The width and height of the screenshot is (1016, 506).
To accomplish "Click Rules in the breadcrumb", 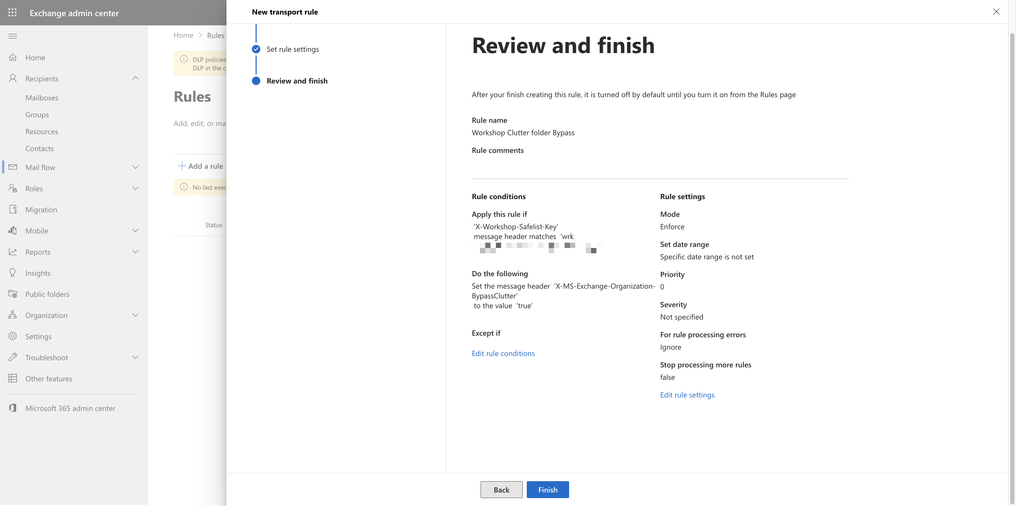I will click(x=216, y=35).
